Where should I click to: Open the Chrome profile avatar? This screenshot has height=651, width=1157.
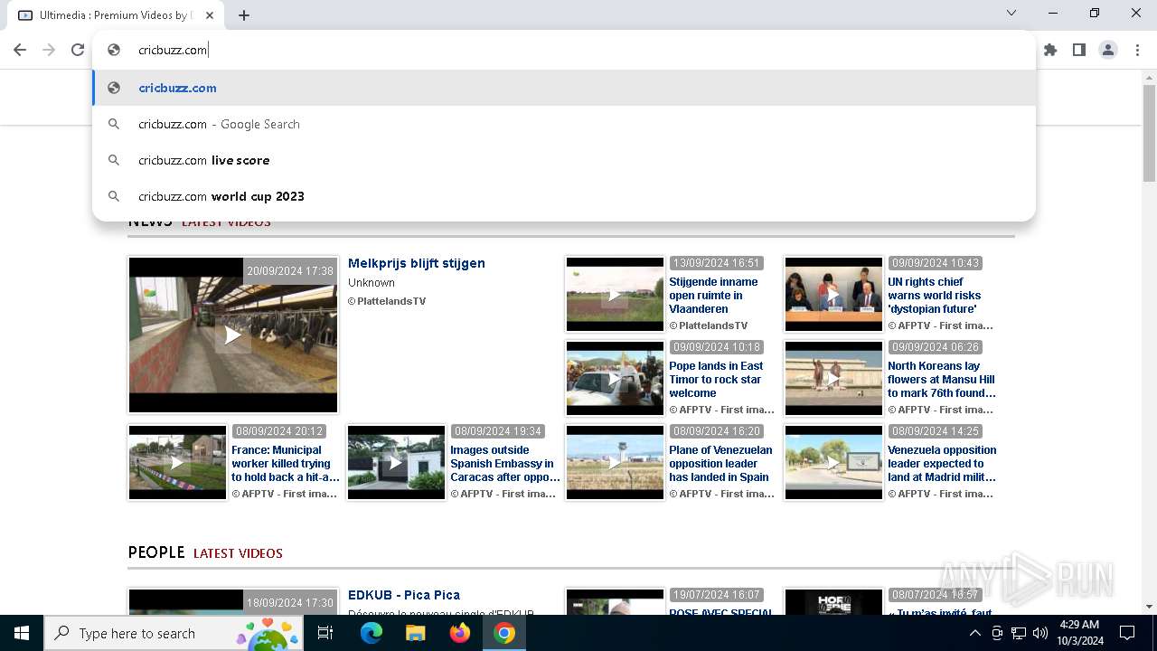point(1108,50)
